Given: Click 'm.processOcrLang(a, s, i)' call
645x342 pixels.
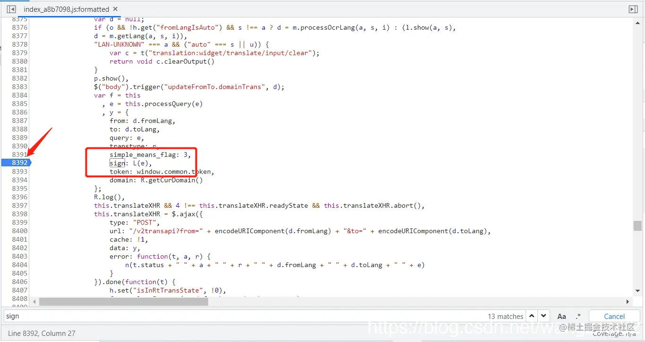Looking at the screenshot, I should (x=341, y=27).
